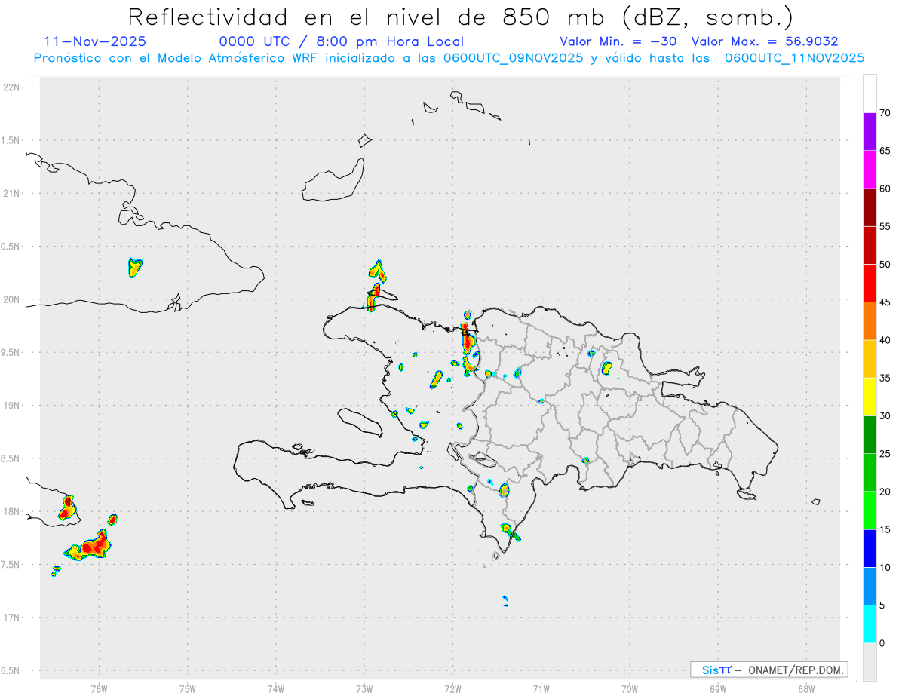Select the '0000 UTC / 8:00 pm Hora Local' text

tap(342, 41)
